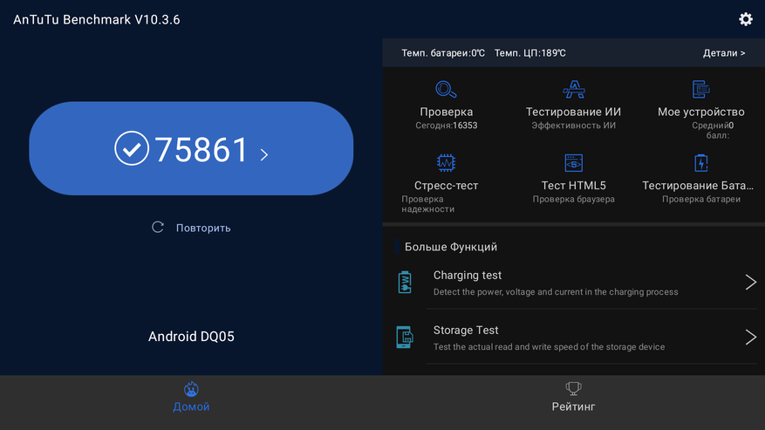Image resolution: width=765 pixels, height=430 pixels.
Task: Expand the Charging test row chevron
Action: click(x=751, y=282)
